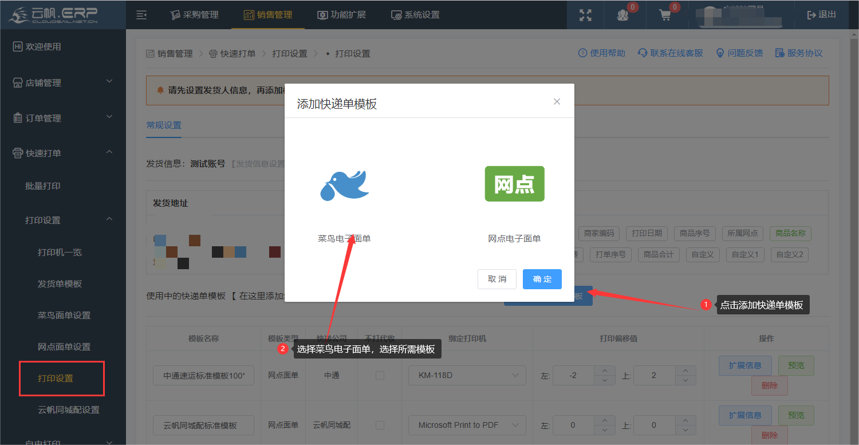This screenshot has width=859, height=445.
Task: Click 扩展信息 for 云帆同城配 row
Action: [x=745, y=415]
